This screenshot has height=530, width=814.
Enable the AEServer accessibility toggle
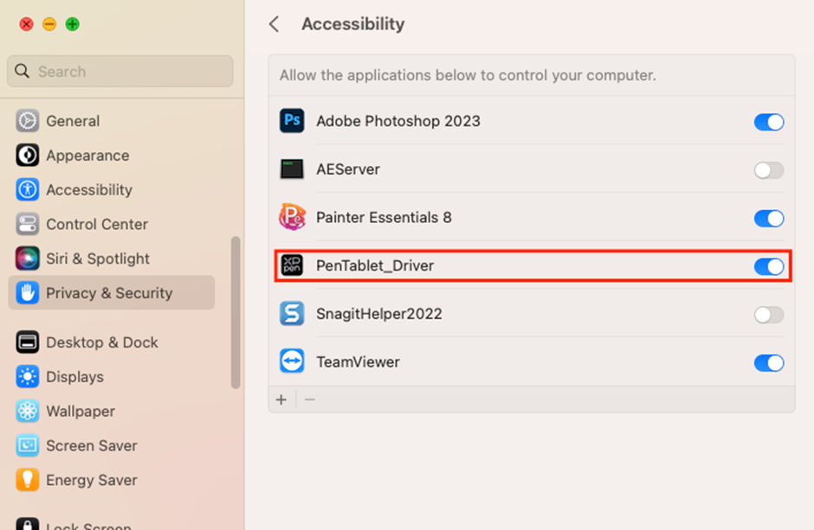tap(768, 170)
